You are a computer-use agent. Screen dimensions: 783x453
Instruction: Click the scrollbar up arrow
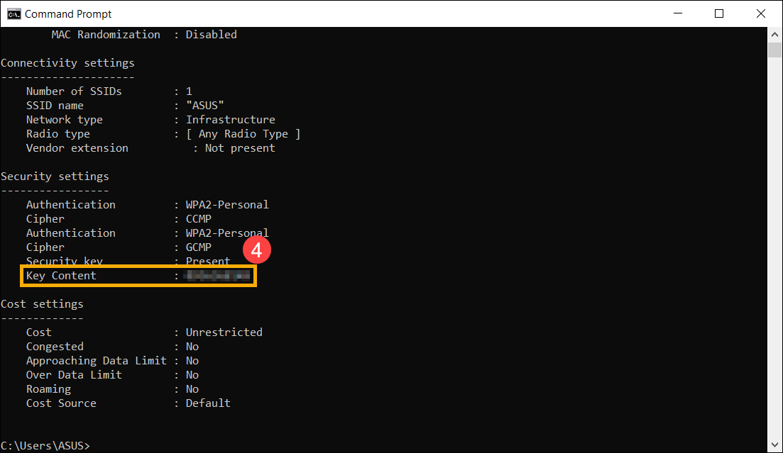(x=775, y=33)
